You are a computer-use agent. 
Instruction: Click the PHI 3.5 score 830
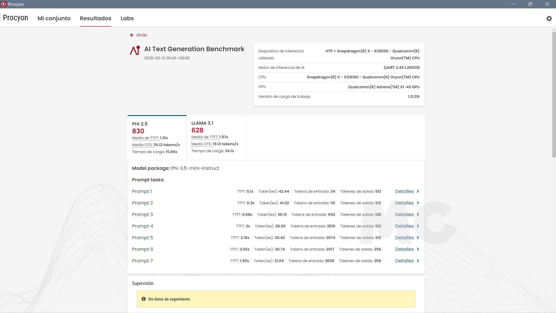point(138,131)
